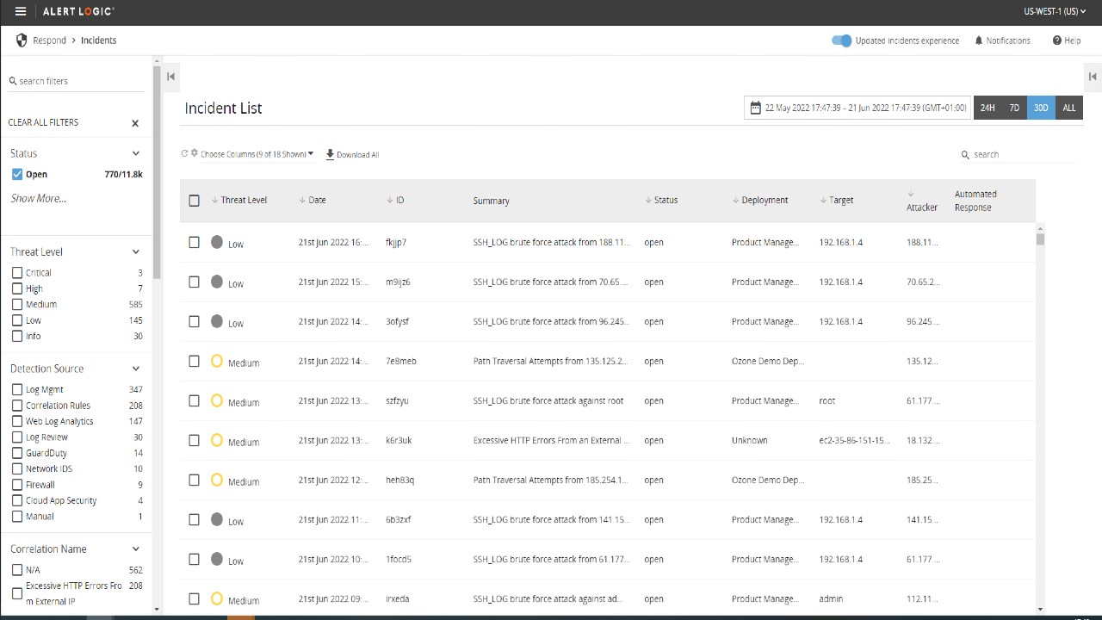Uncheck the Open status filter
The height and width of the screenshot is (620, 1102).
pos(17,174)
